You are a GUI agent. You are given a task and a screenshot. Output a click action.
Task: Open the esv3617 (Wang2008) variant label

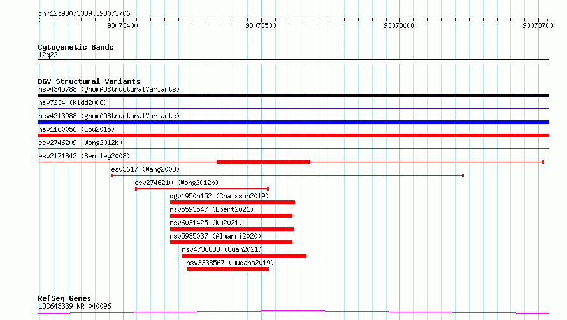pyautogui.click(x=145, y=169)
